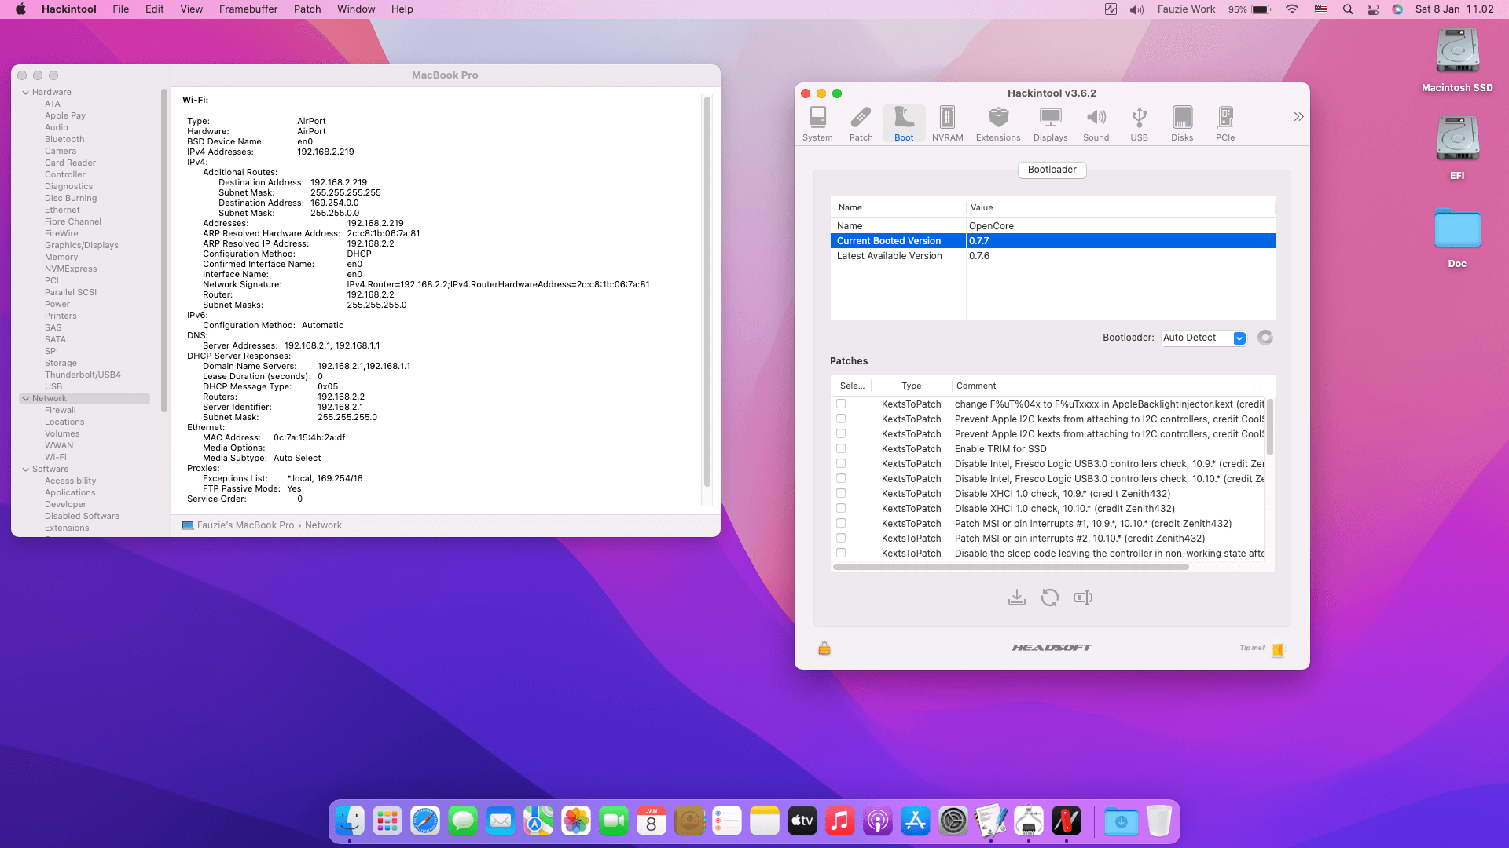
Task: Open the Patch tool in Hackintool toolbar
Action: (x=861, y=124)
